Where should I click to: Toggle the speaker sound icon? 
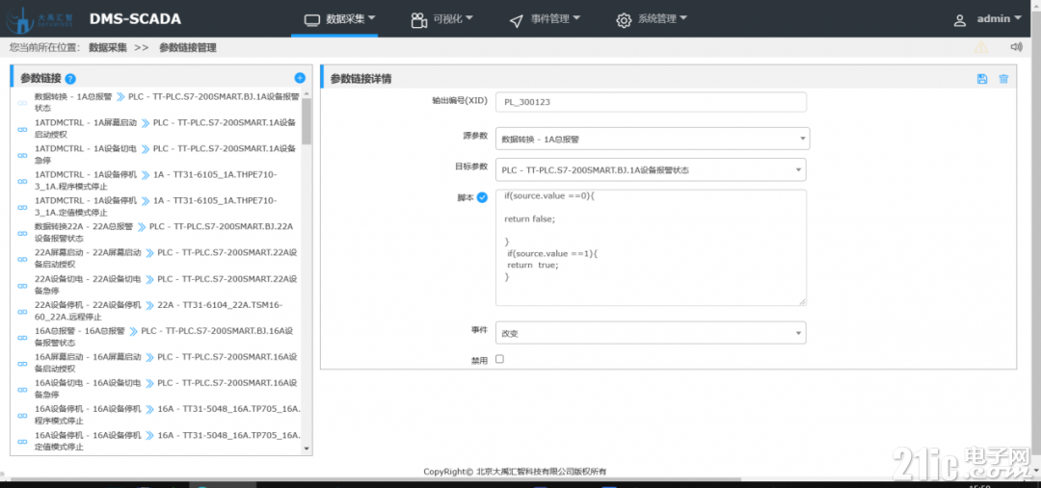(1016, 47)
